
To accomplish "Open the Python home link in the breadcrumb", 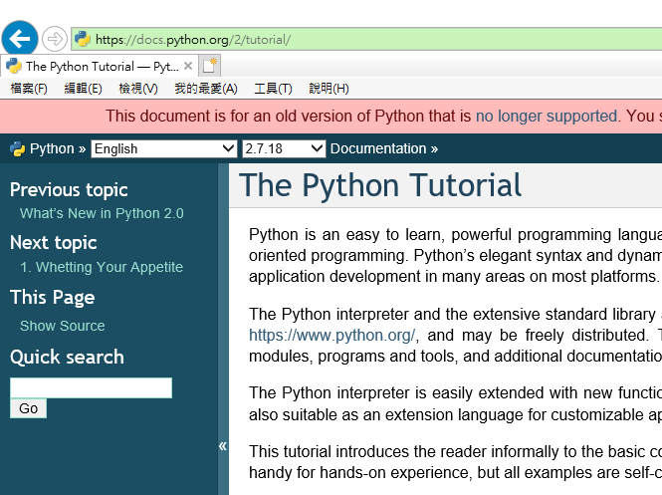I will point(52,148).
